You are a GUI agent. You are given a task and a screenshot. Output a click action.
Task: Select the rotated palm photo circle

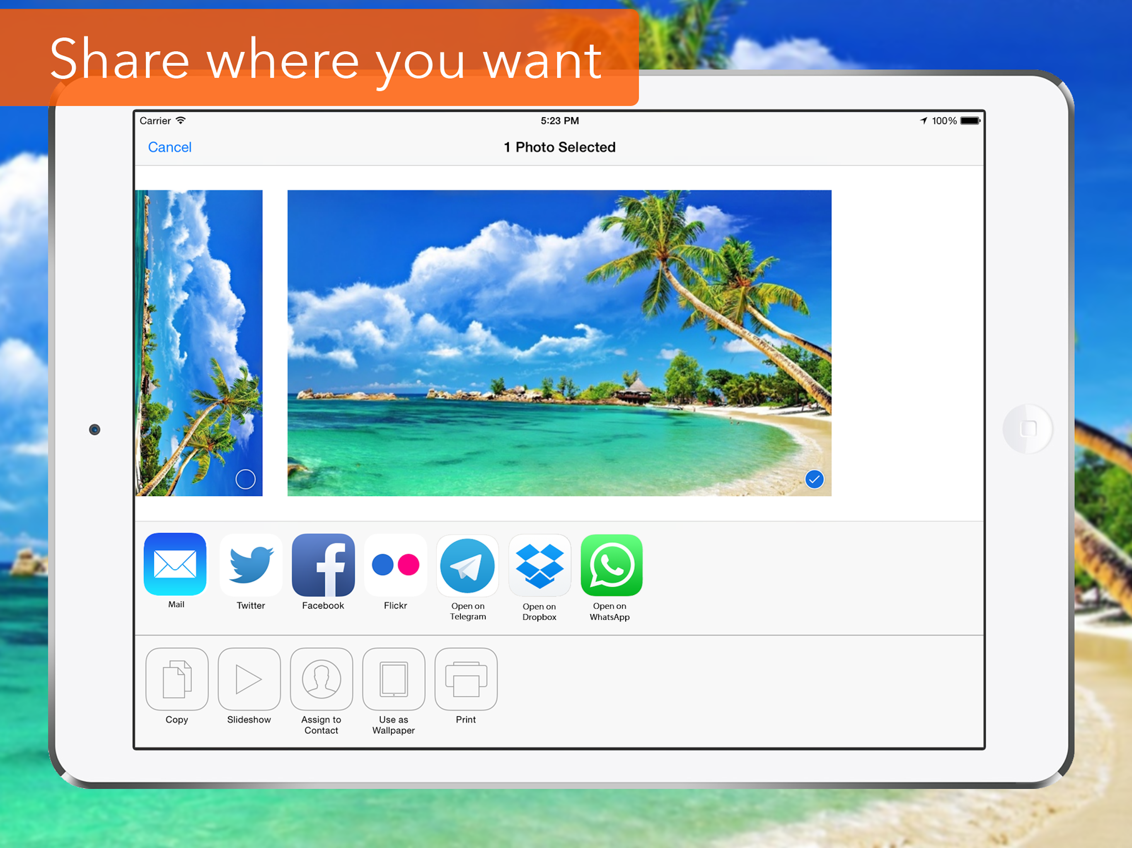246,479
